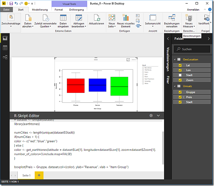Collapse the R-Skript-Editor with the chevron

click(158, 116)
